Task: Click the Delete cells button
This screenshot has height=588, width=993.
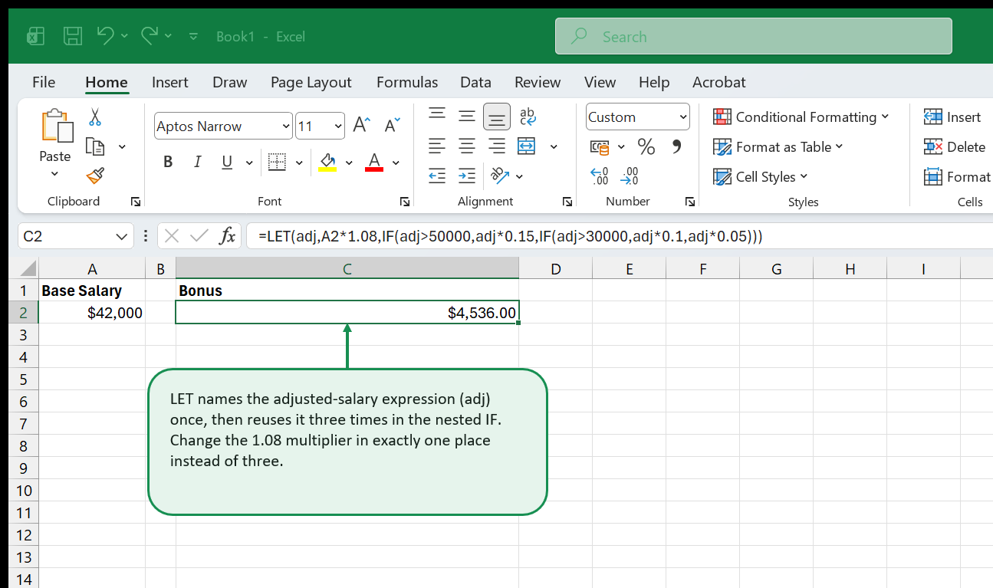Action: [955, 146]
